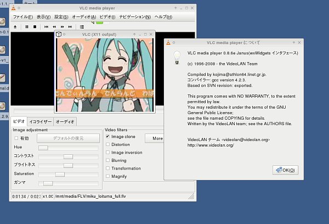Enable the Blurring filter checkbox

[x=107, y=160]
